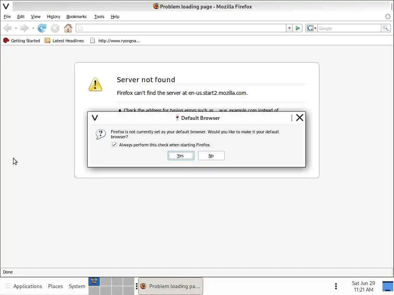Open the History menu
Viewport: 394px width, 295px height.
53,17
